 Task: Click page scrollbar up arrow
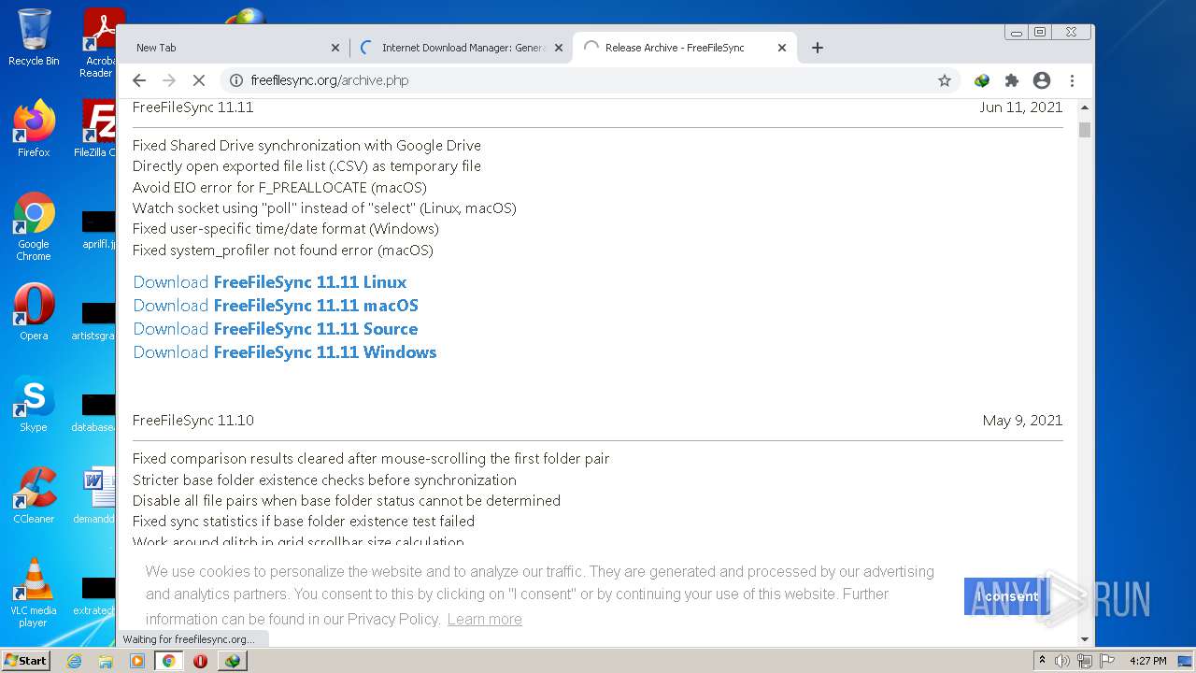click(x=1085, y=108)
